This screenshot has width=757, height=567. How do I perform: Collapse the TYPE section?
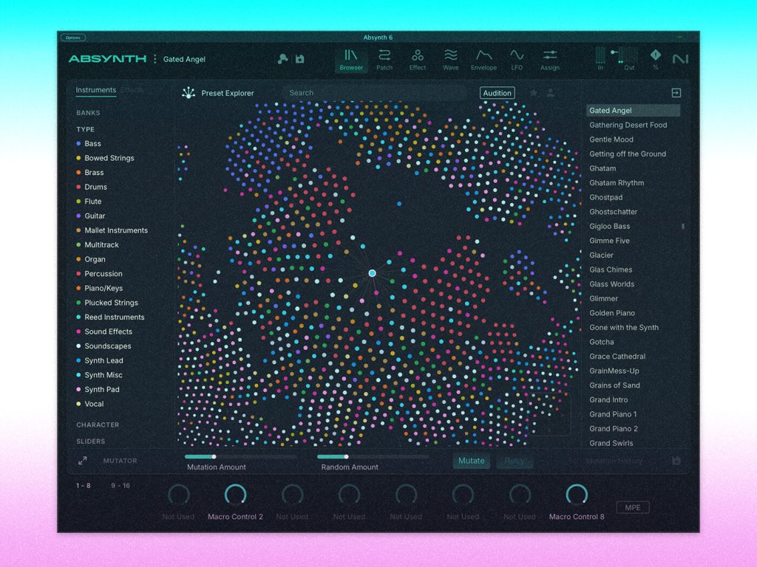pos(85,129)
